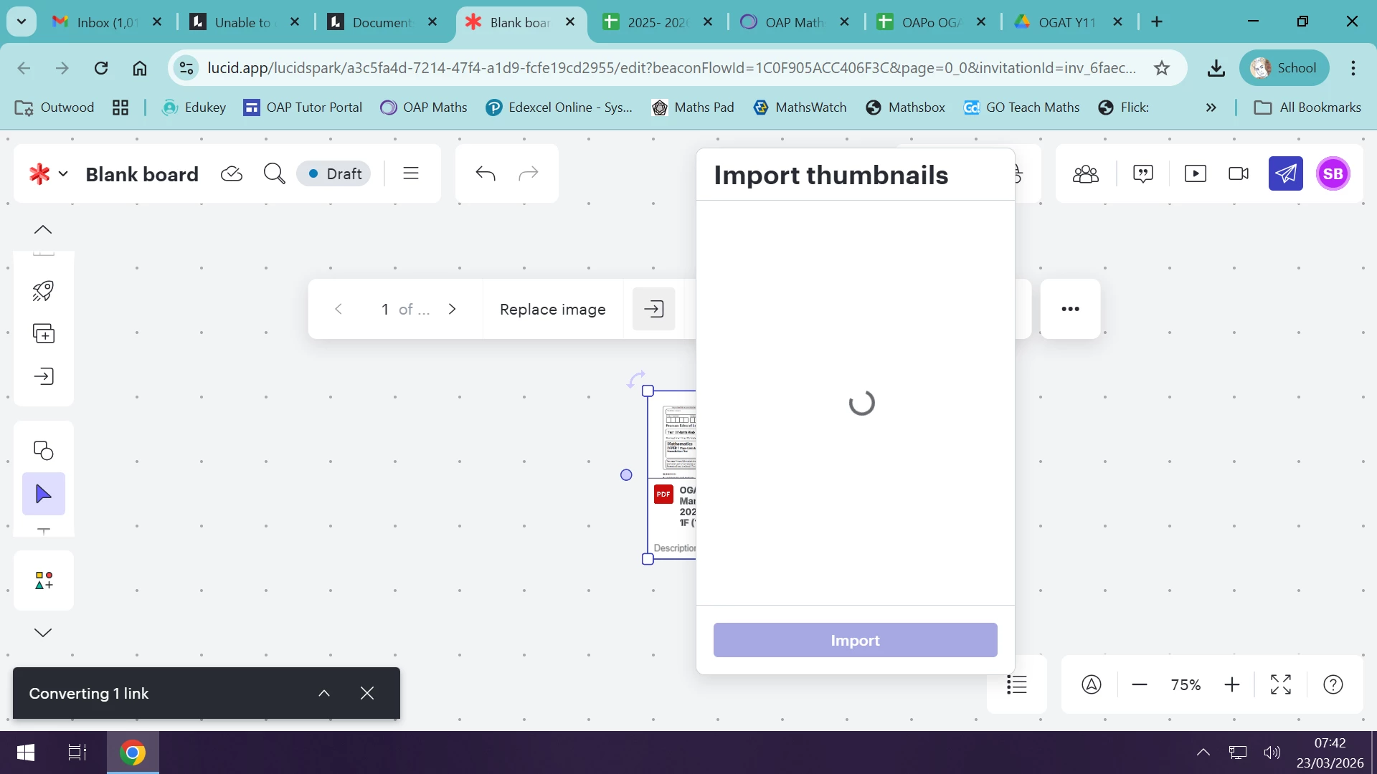1377x774 pixels.
Task: Select the shapes tool in left toolbar
Action: point(43,450)
